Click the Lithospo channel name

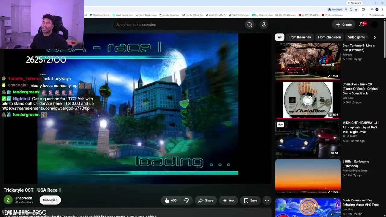[x=347, y=55]
